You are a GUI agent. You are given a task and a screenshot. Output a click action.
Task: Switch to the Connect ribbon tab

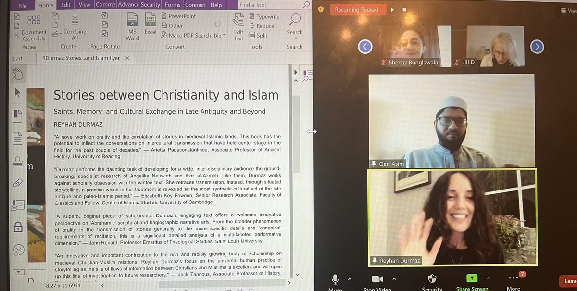pos(195,5)
